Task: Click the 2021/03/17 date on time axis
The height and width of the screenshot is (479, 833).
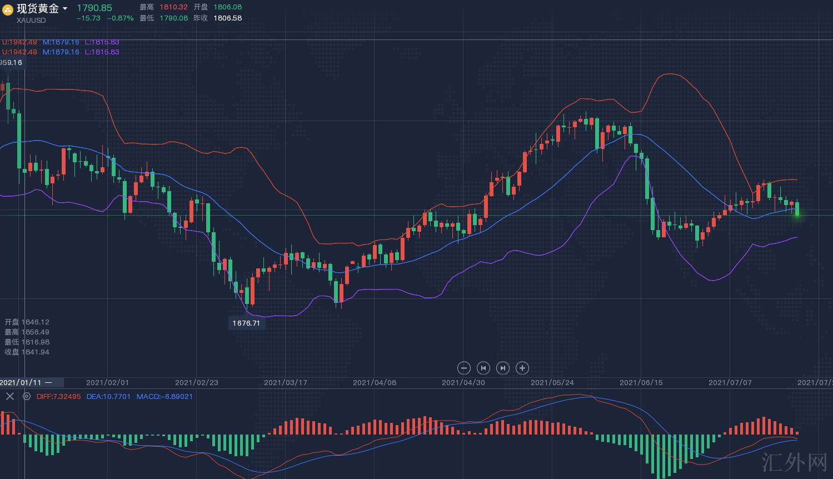Action: tap(285, 382)
